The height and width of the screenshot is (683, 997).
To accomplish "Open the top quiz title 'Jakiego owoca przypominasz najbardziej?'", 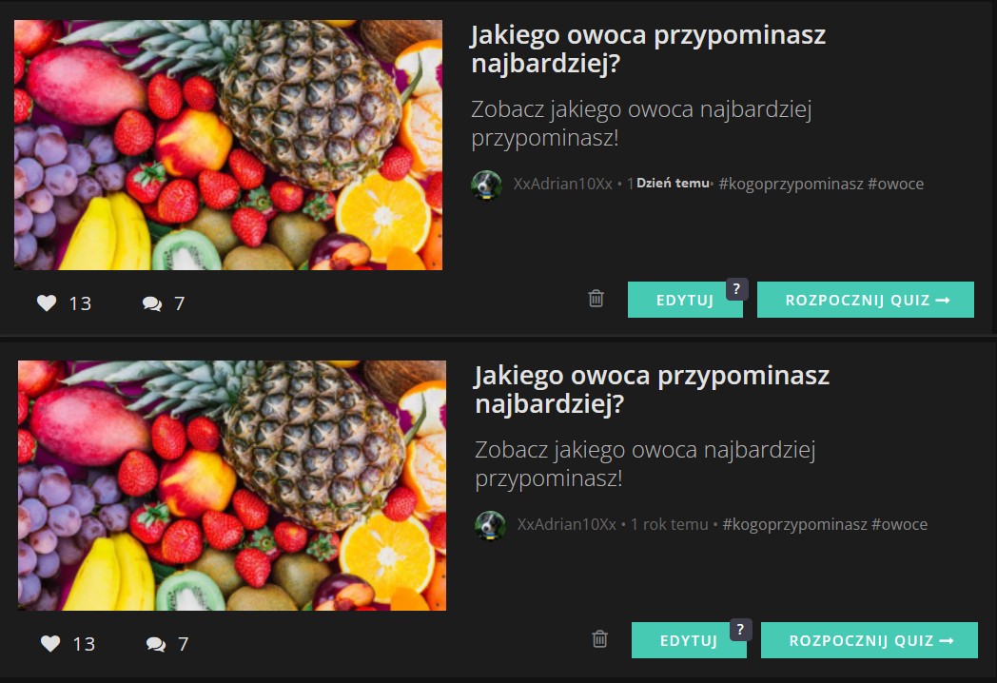I will coord(648,49).
